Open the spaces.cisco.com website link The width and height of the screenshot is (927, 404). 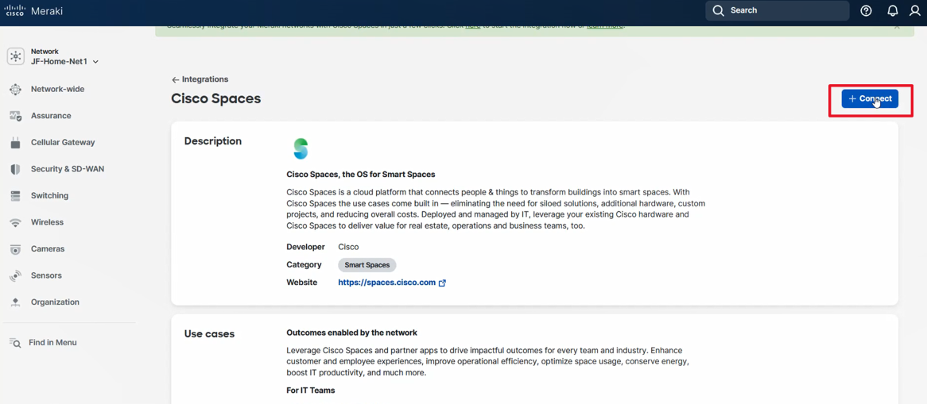tap(387, 283)
